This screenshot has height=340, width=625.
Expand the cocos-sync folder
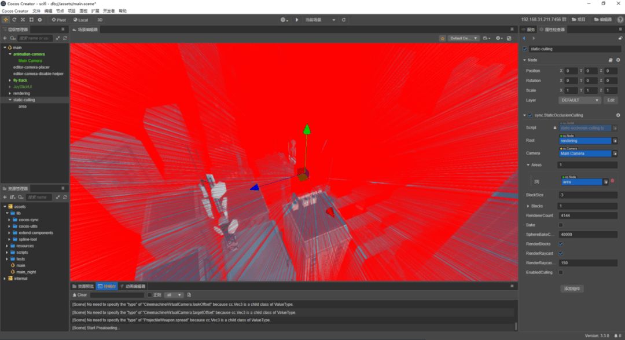coord(9,220)
